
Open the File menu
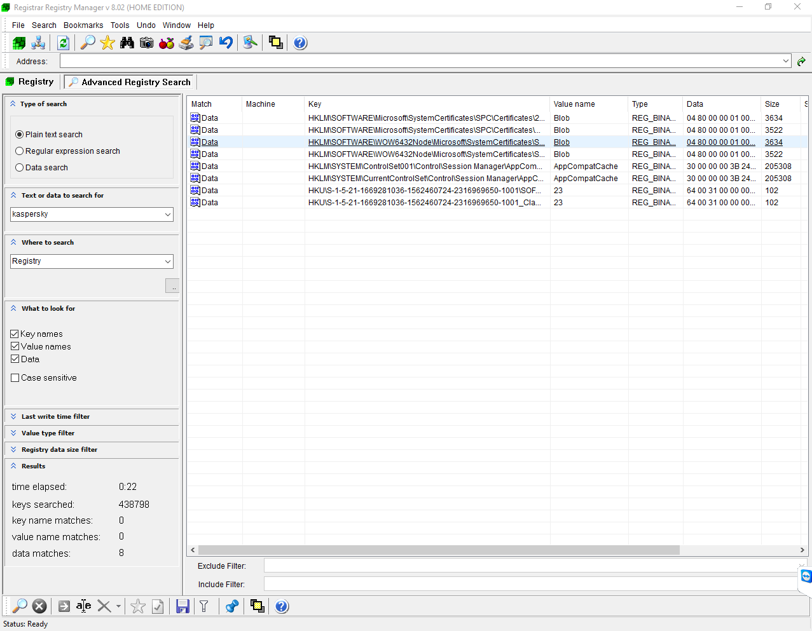[18, 25]
